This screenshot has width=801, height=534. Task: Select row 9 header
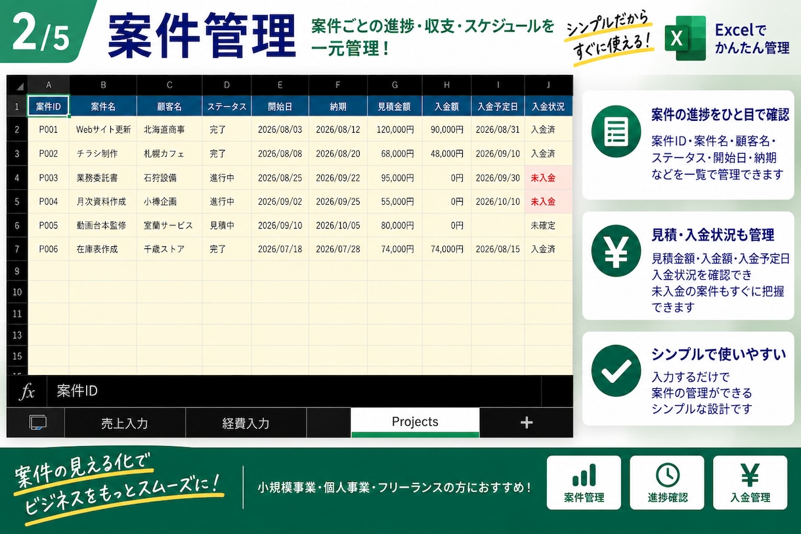(17, 270)
